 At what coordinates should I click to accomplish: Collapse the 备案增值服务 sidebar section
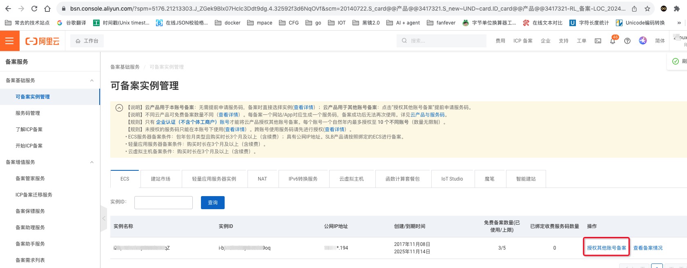[92, 162]
